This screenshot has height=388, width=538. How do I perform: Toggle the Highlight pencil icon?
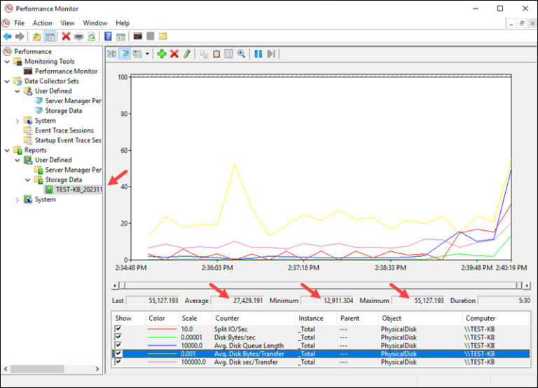pos(186,54)
